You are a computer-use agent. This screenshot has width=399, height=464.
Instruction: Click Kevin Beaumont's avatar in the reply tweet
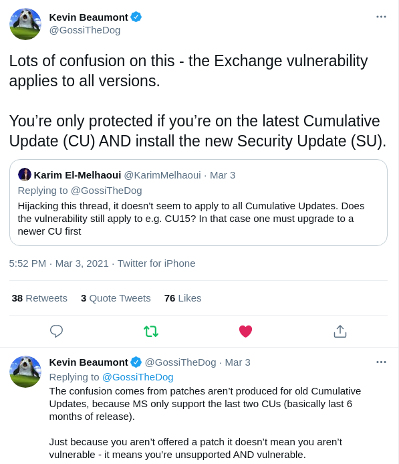click(x=25, y=372)
